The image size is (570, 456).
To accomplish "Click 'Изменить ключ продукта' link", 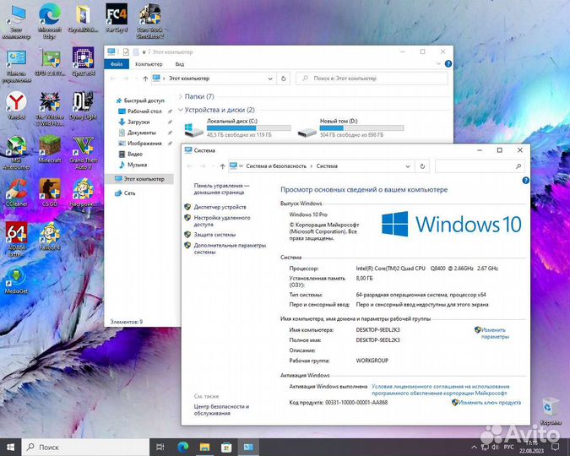I will [x=490, y=403].
